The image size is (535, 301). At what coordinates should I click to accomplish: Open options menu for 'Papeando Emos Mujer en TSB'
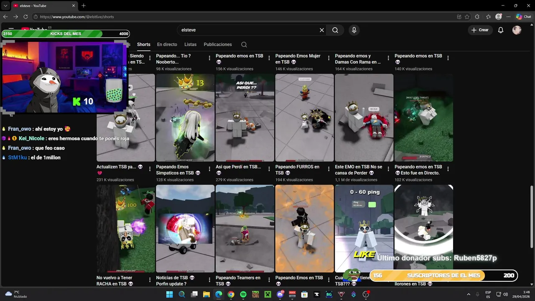[x=329, y=58]
